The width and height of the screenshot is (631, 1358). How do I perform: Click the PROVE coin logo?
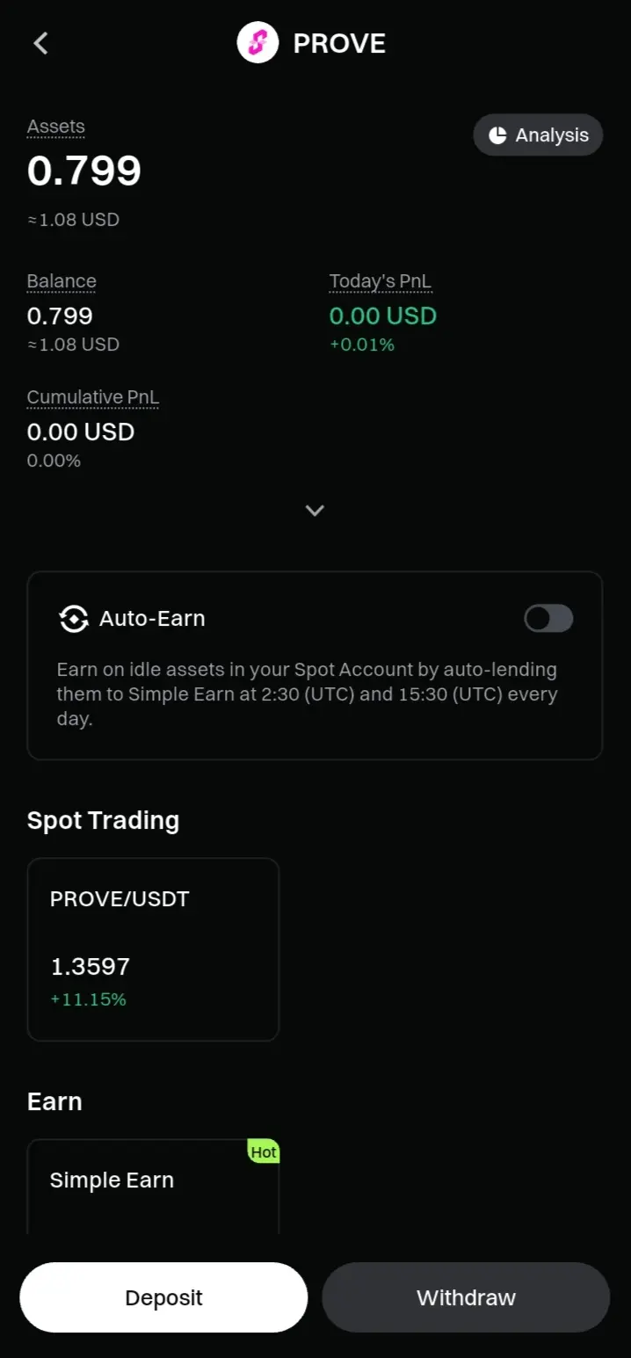[x=257, y=43]
